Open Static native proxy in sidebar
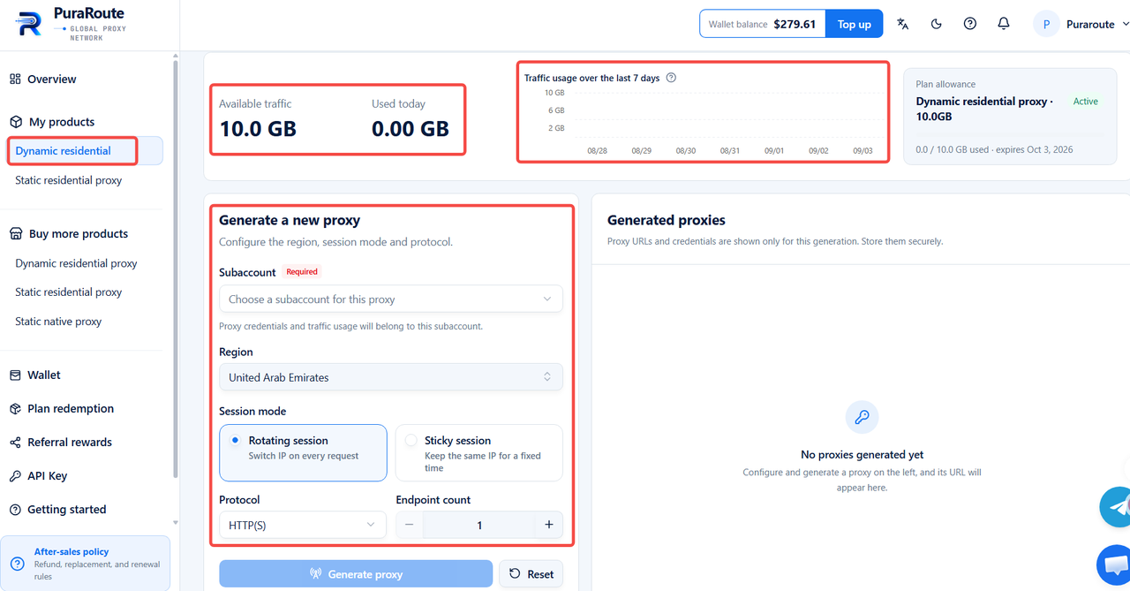The image size is (1130, 591). pyautogui.click(x=58, y=322)
